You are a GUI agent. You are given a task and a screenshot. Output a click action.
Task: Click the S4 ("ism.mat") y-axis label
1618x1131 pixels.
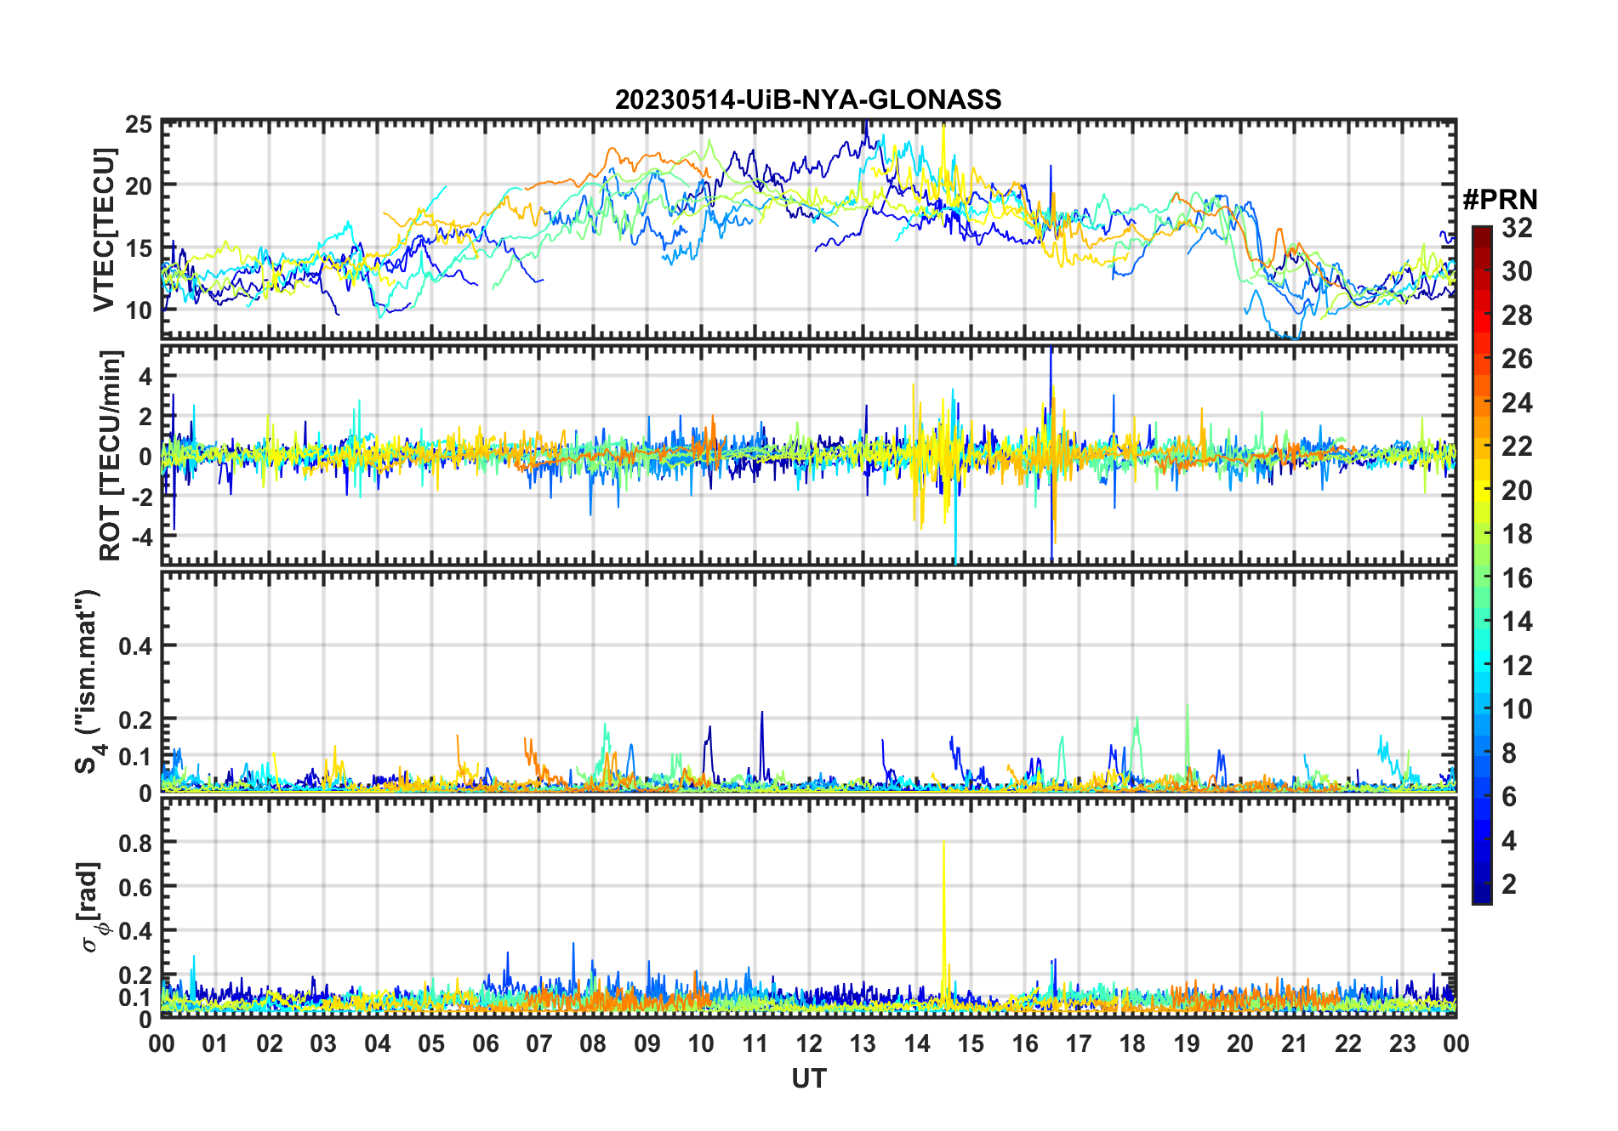coord(88,682)
